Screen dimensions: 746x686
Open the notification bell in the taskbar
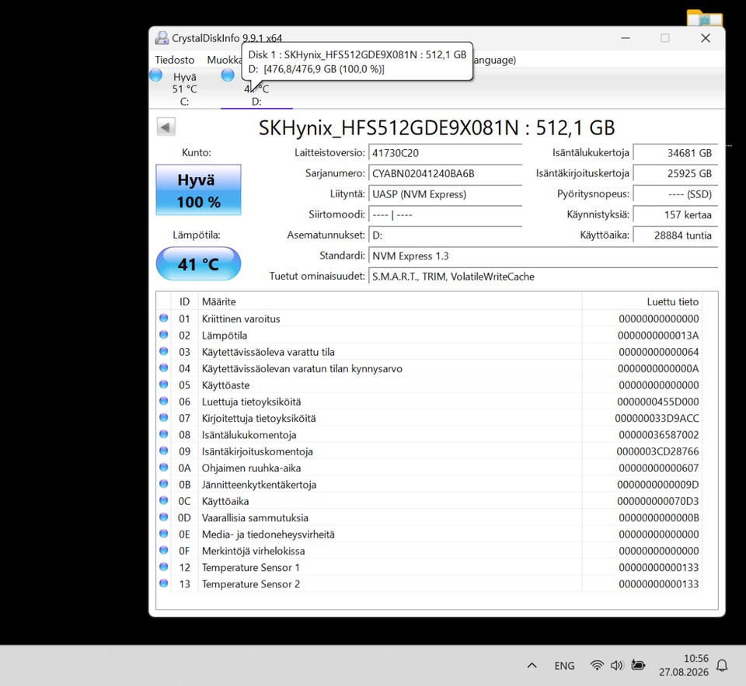coord(722,666)
